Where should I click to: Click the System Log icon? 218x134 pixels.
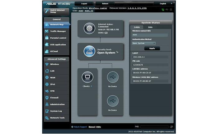47,111
